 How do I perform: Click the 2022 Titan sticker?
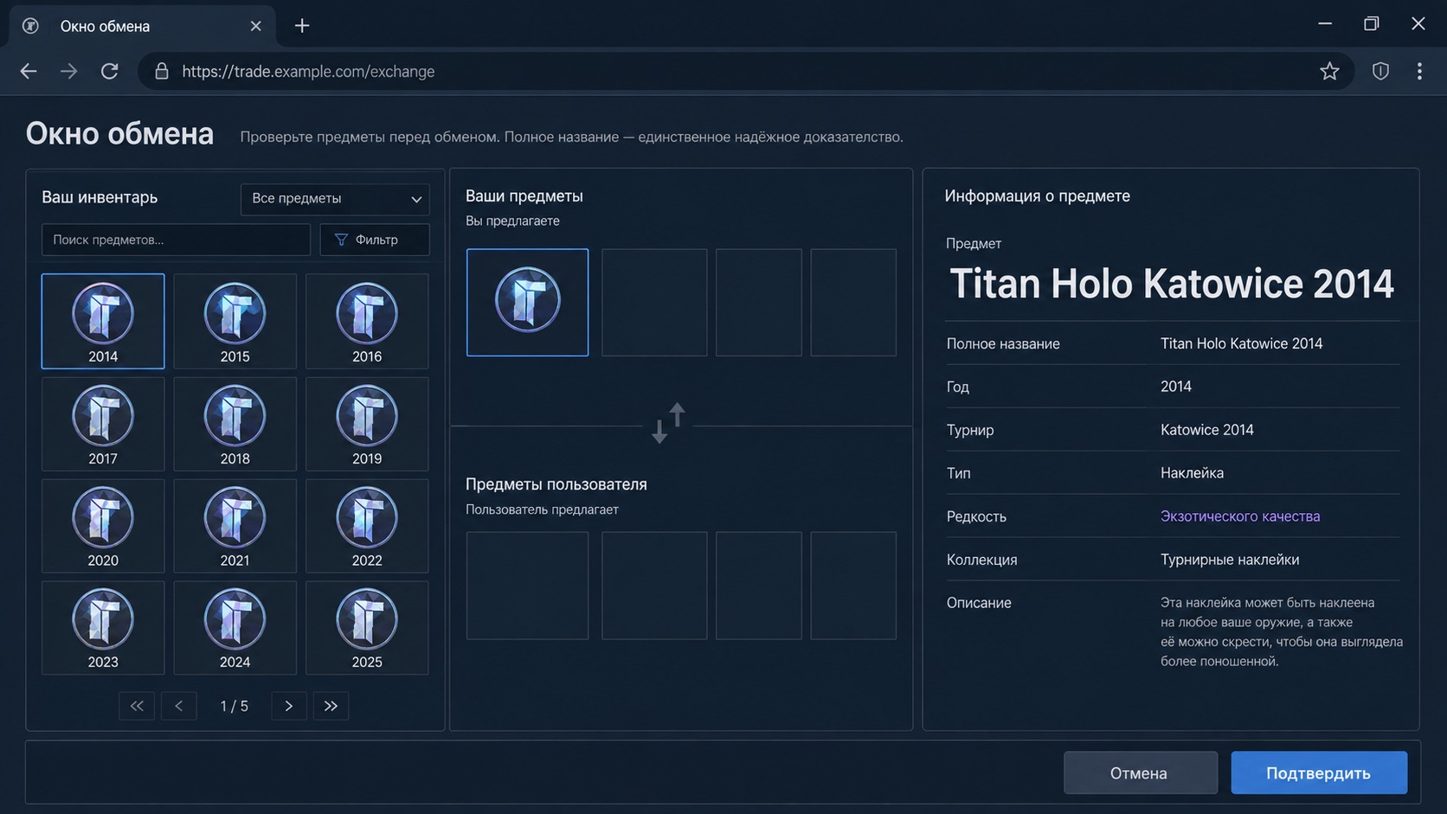(367, 526)
